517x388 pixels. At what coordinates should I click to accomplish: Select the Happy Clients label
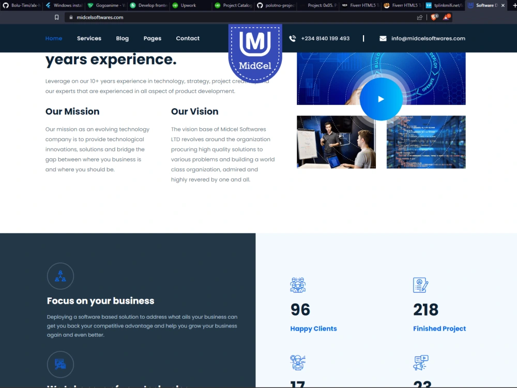tap(314, 329)
